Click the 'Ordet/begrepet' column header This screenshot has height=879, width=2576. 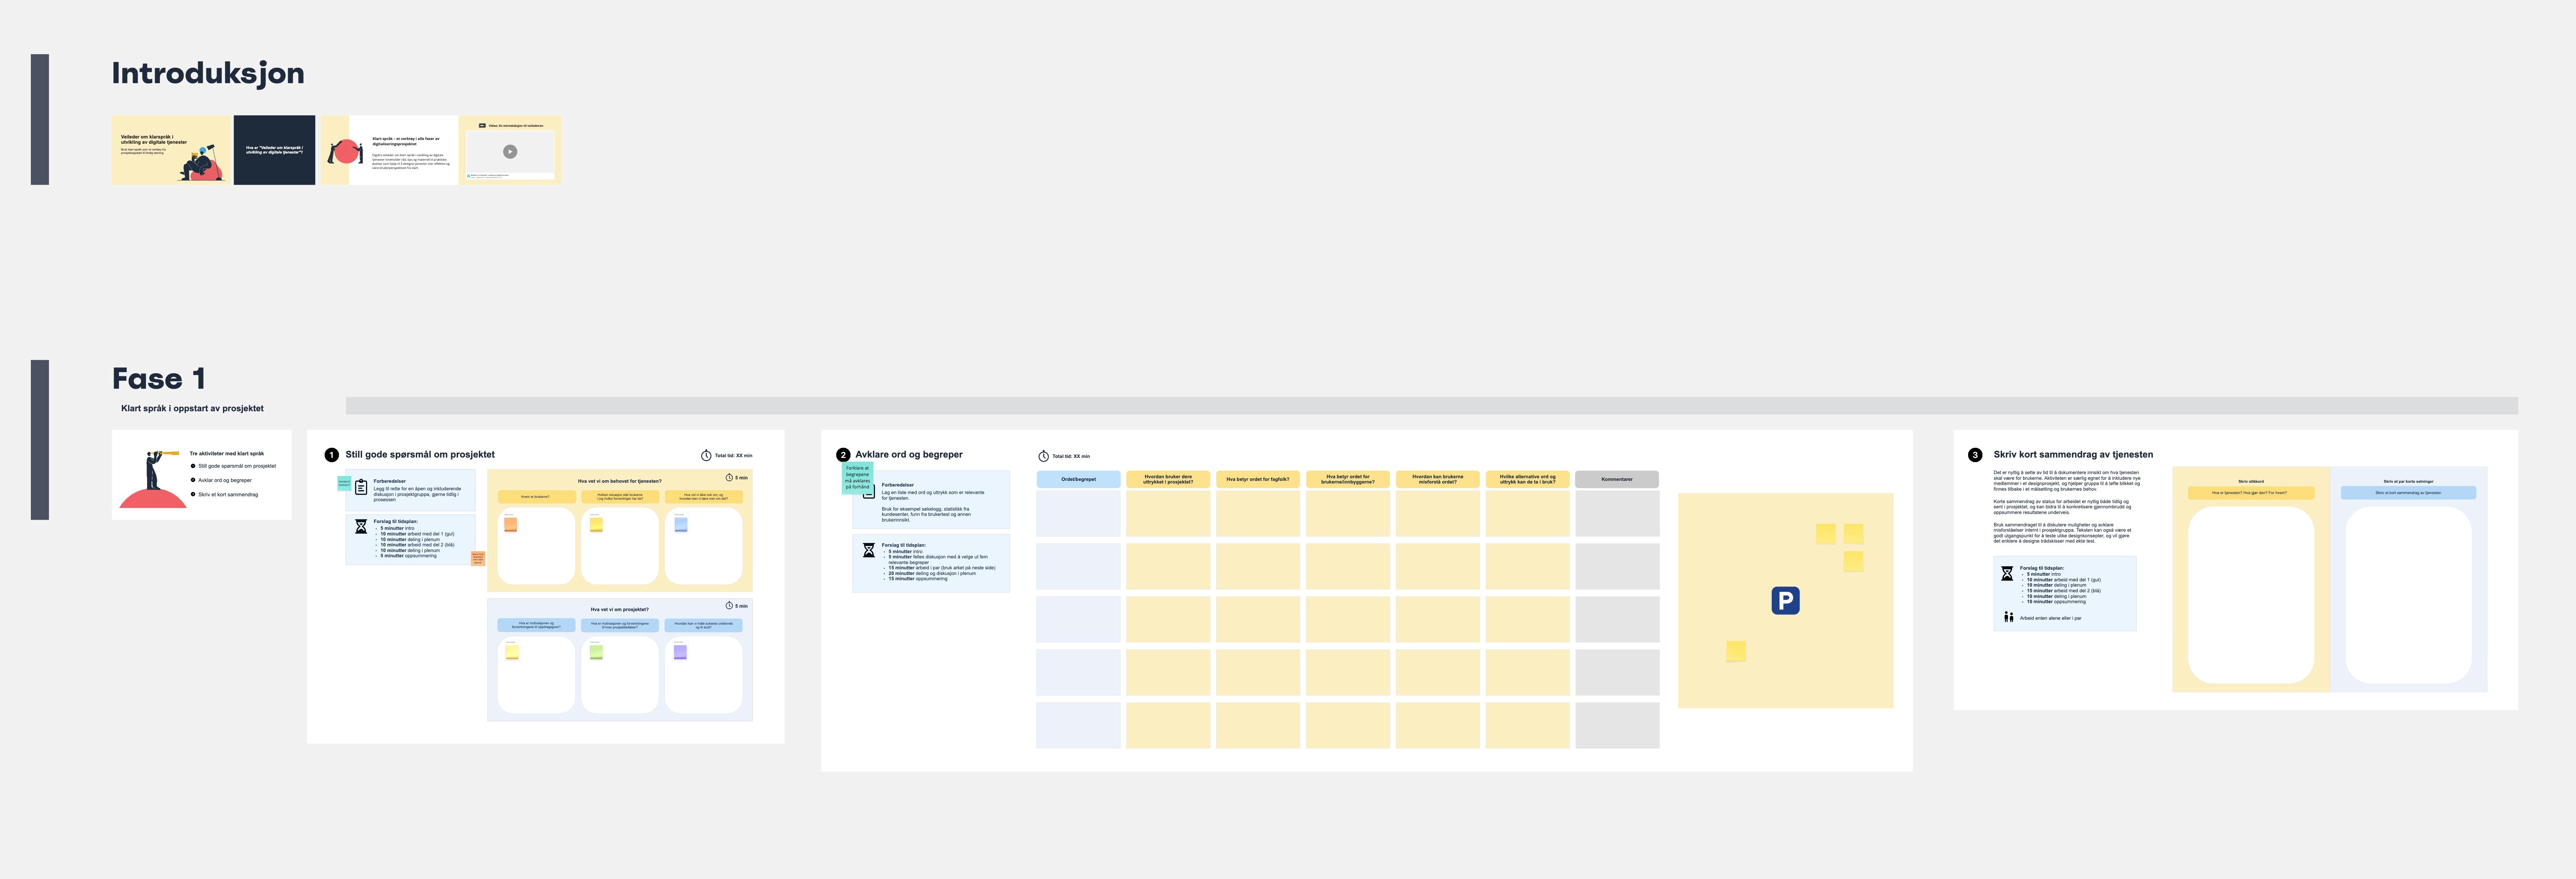[x=1078, y=479]
